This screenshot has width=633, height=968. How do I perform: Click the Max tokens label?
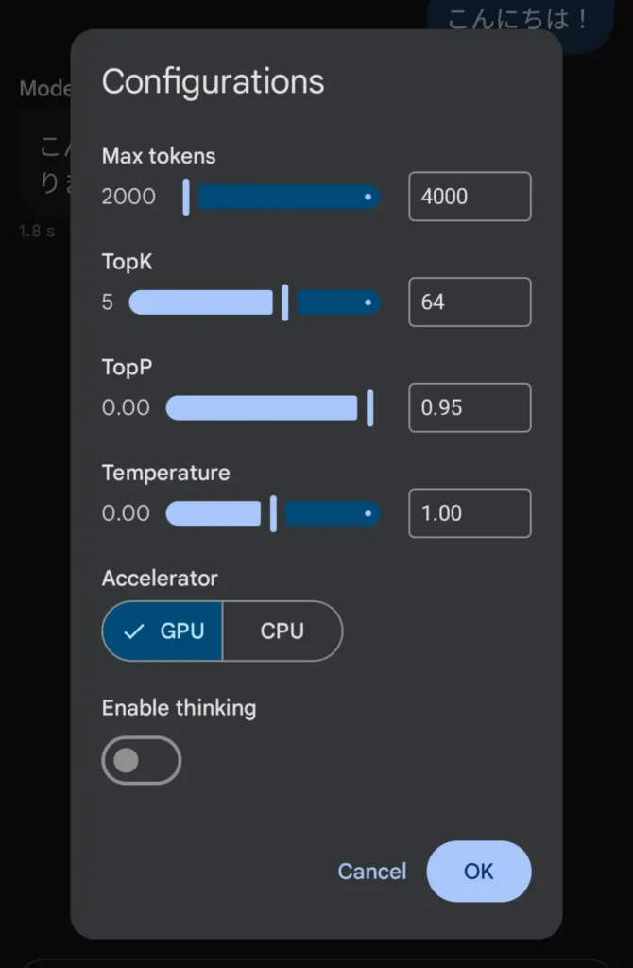click(159, 156)
